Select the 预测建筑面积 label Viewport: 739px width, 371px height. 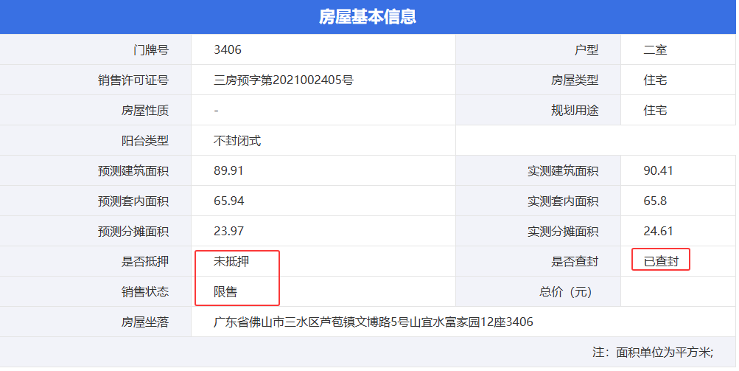point(133,170)
